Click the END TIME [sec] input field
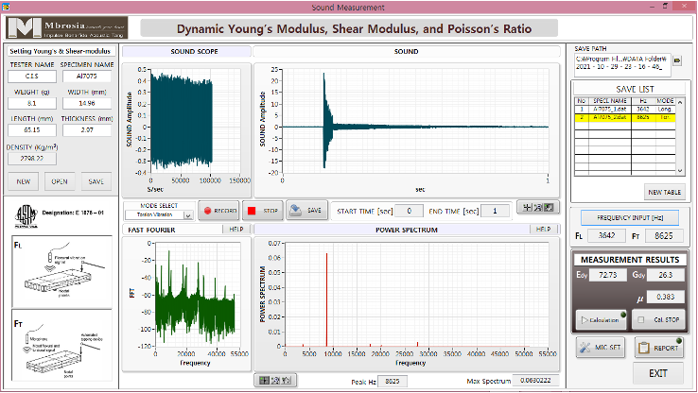The width and height of the screenshot is (698, 393). 494,210
